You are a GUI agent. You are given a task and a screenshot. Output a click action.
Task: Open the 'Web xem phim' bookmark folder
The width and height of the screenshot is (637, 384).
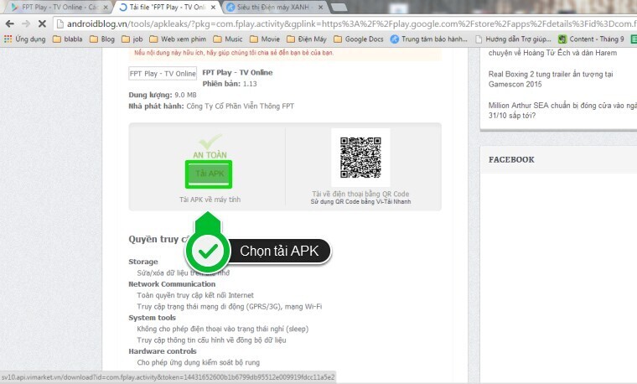178,39
